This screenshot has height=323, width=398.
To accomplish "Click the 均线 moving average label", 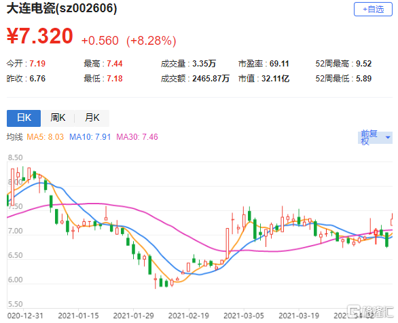I will coord(15,137).
